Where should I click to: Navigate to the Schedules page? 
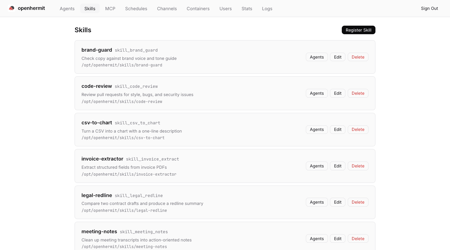tap(136, 9)
